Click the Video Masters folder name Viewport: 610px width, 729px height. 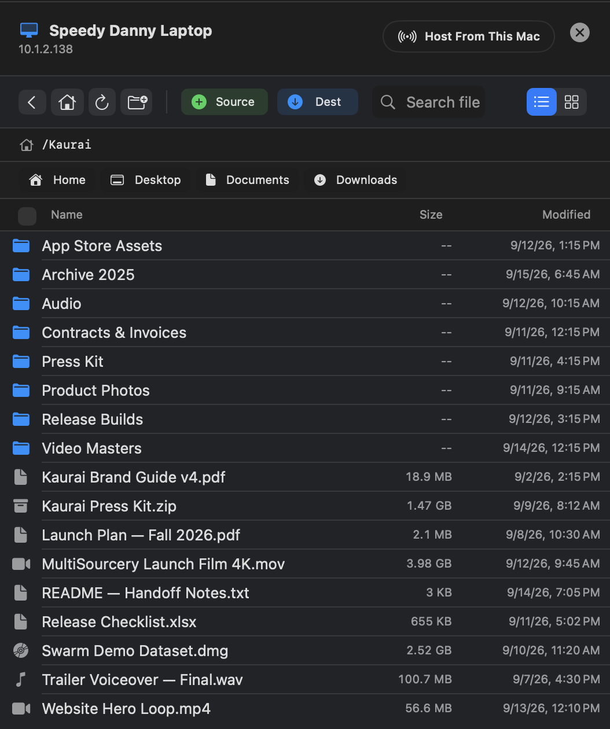pyautogui.click(x=92, y=448)
